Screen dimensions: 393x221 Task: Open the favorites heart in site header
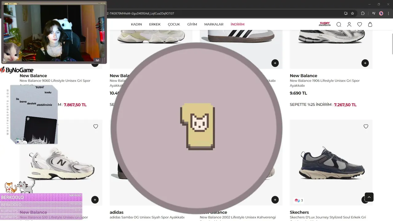coord(360,25)
